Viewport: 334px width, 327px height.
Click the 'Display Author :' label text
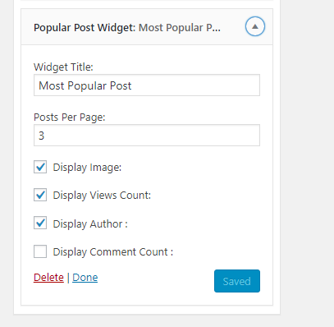tap(90, 224)
